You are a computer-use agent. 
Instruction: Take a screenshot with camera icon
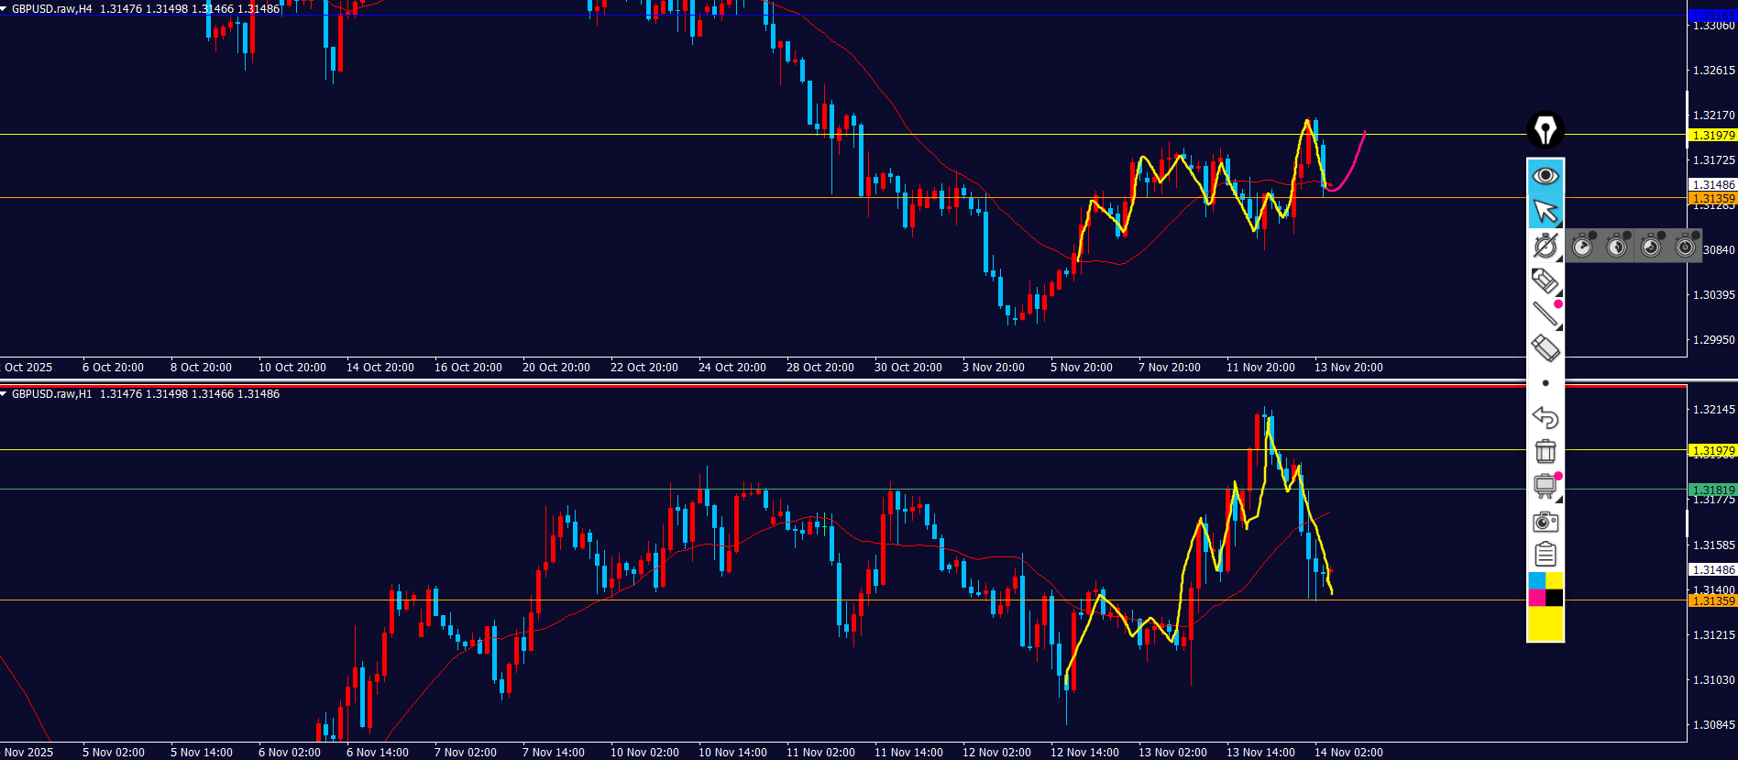[1545, 521]
